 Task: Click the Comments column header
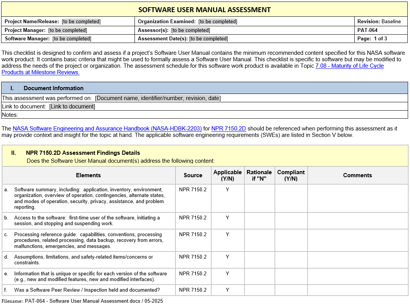[x=357, y=175]
